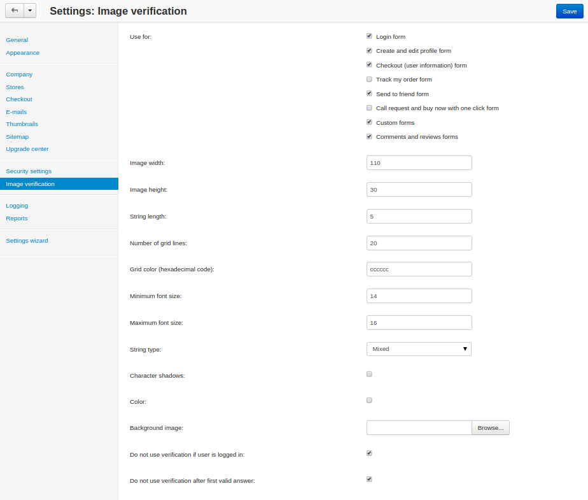Open the Settings wizard link
588x500 pixels.
pos(27,241)
